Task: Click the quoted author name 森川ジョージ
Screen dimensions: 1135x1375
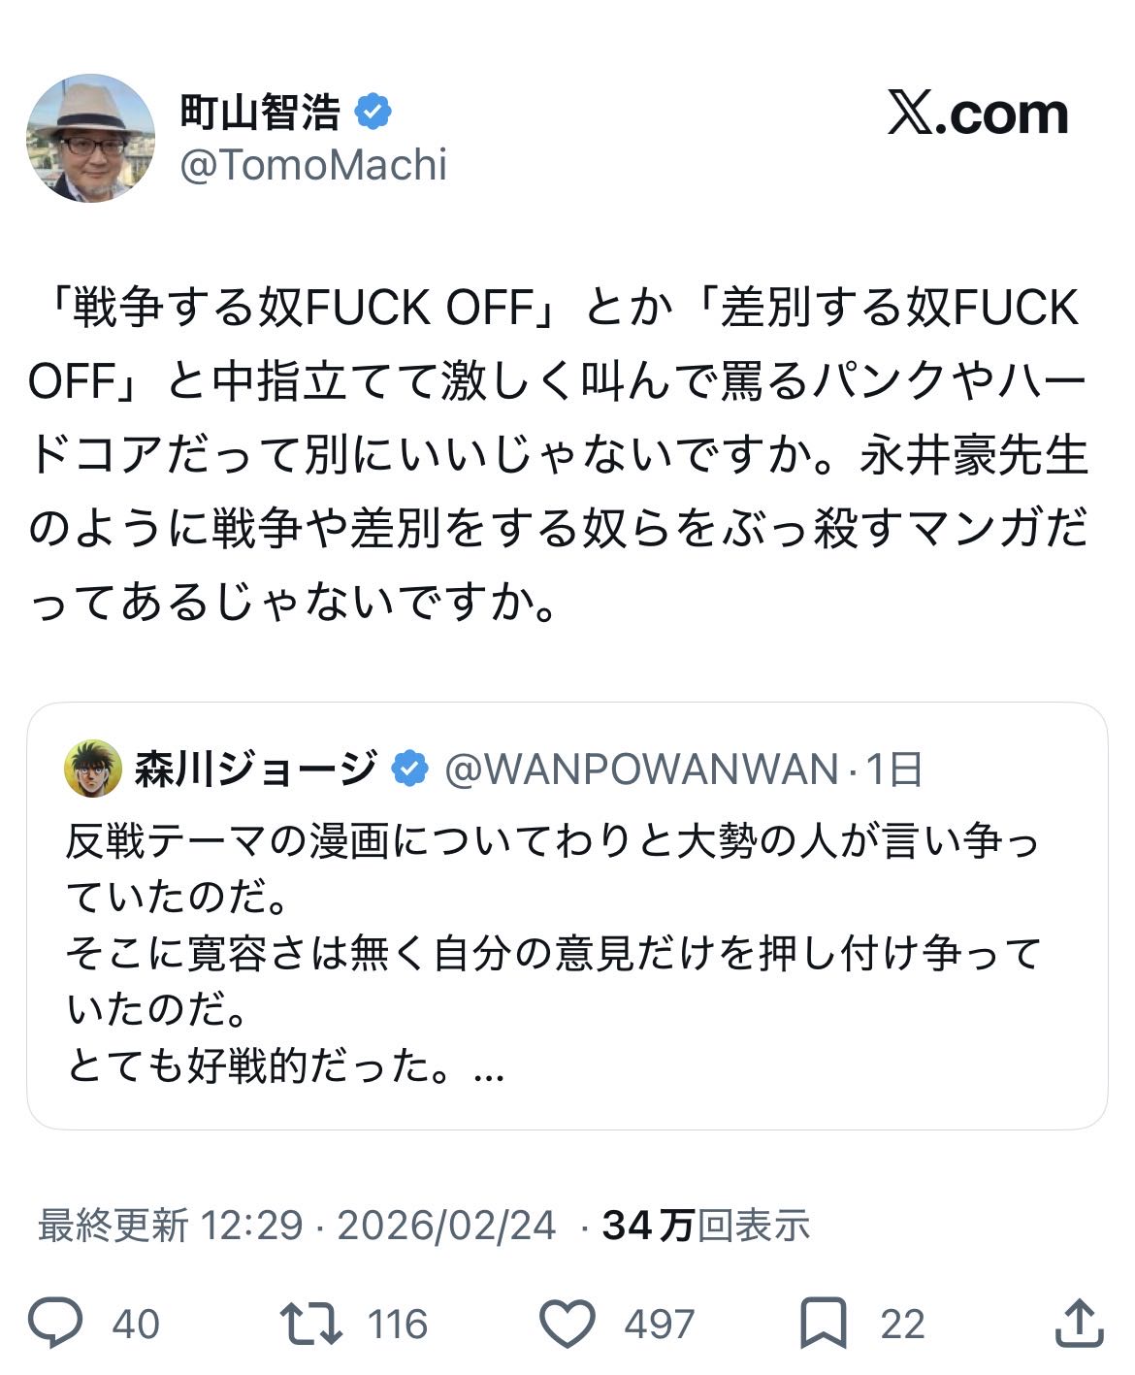Action: point(255,769)
